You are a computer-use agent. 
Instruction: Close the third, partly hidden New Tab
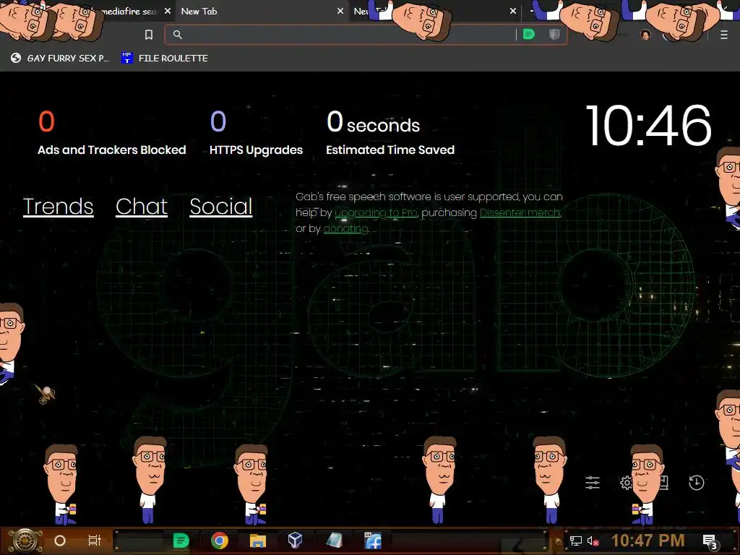[513, 11]
